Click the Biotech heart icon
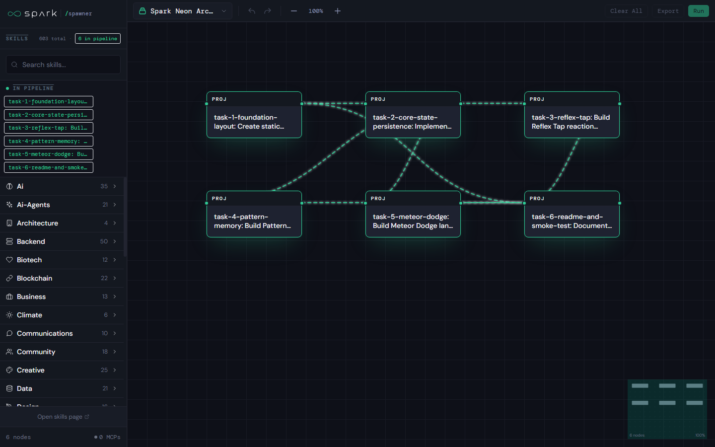 click(x=9, y=260)
